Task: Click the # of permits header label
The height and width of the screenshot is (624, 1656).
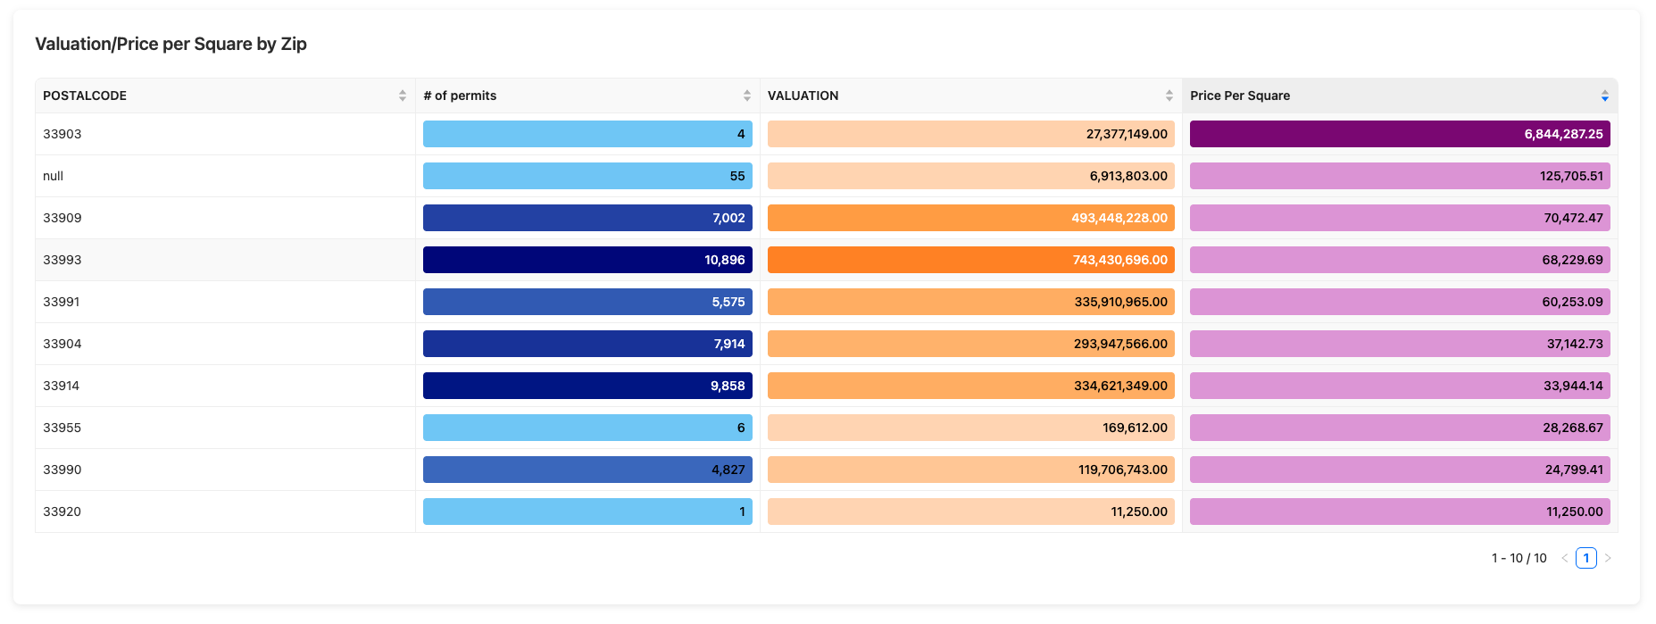Action: tap(460, 96)
